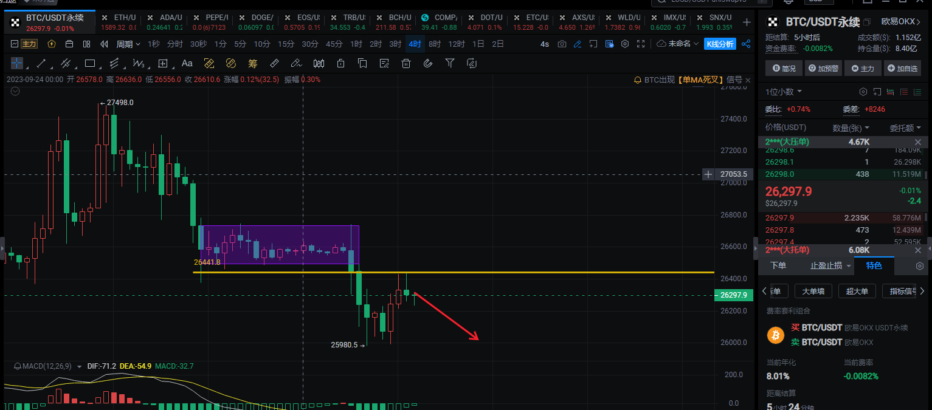The image size is (932, 410).
Task: Click the 简况 overview button
Action: click(784, 69)
